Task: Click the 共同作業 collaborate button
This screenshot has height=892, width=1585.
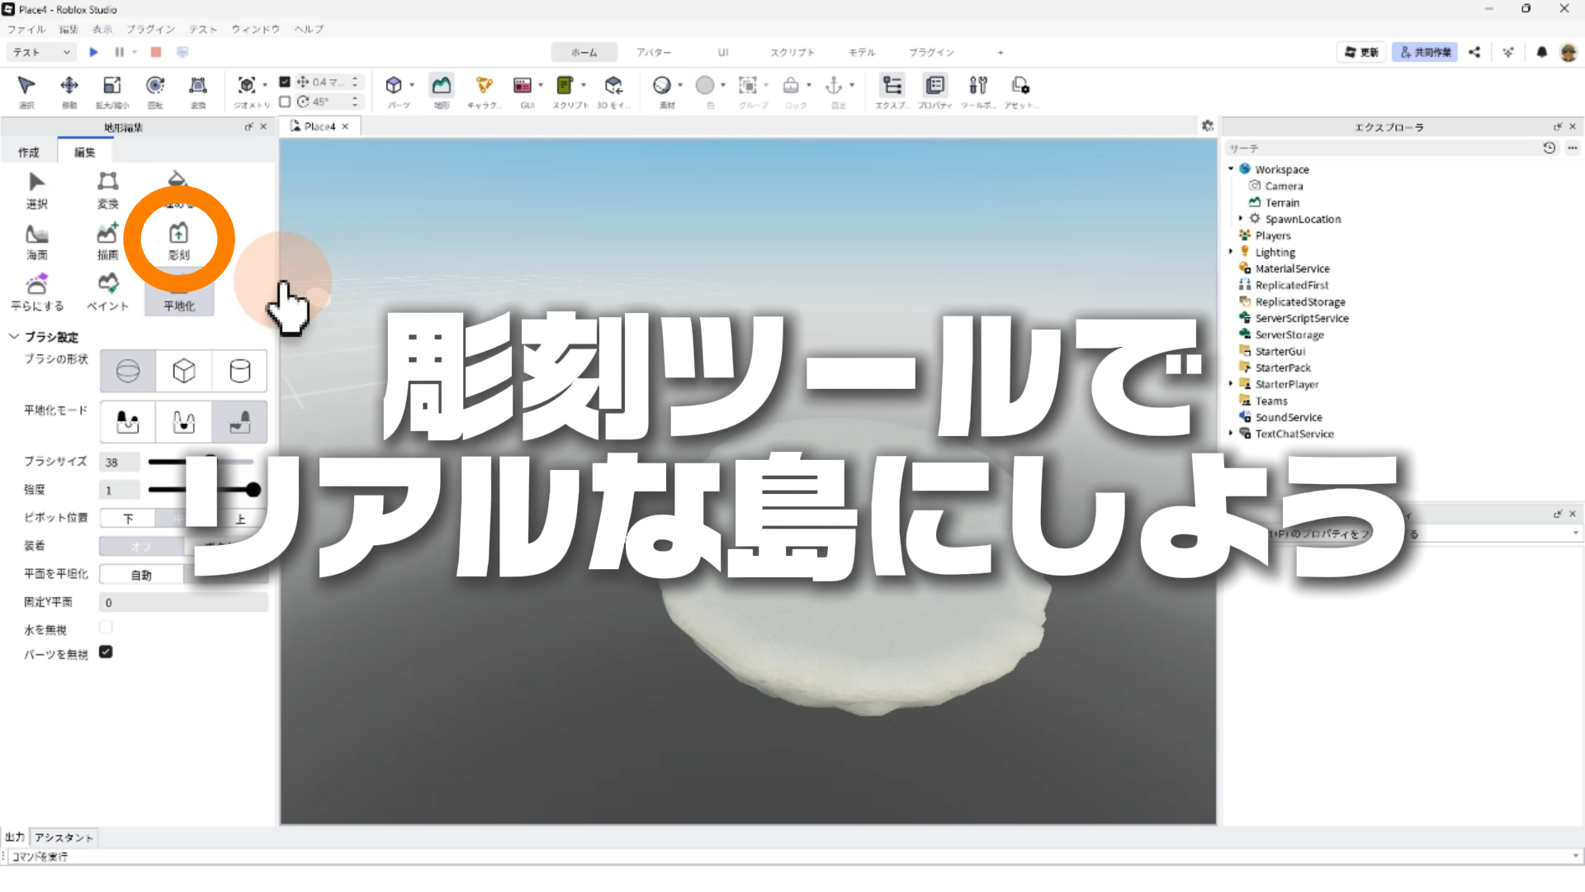Action: (1425, 52)
